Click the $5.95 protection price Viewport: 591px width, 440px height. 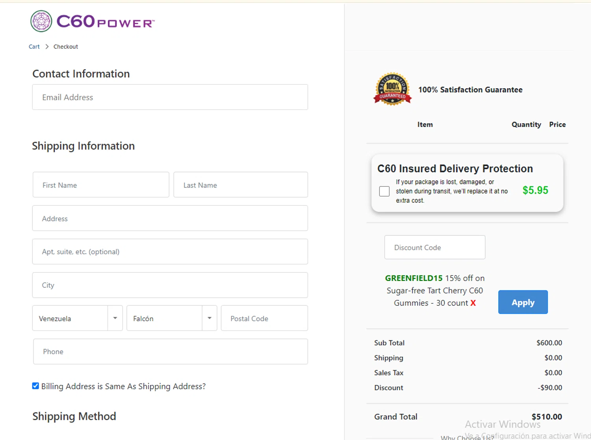[x=535, y=190]
